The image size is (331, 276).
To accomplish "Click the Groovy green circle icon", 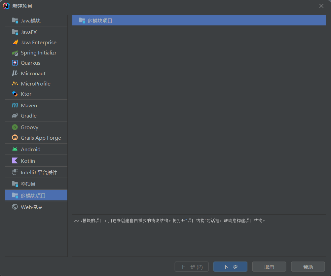I will coord(15,127).
